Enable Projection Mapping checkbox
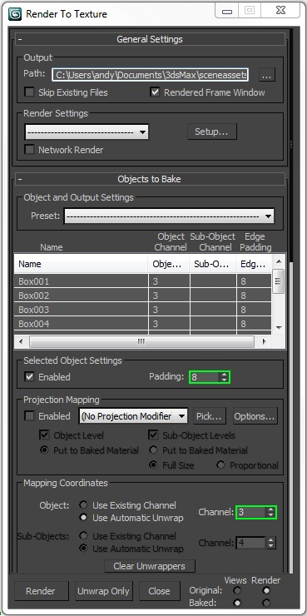This screenshot has width=307, height=616. pyautogui.click(x=29, y=416)
